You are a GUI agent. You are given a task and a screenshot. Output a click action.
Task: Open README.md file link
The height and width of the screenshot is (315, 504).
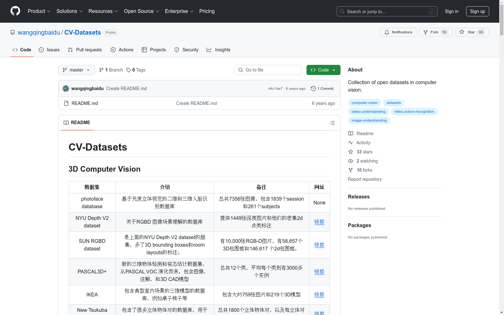(85, 103)
